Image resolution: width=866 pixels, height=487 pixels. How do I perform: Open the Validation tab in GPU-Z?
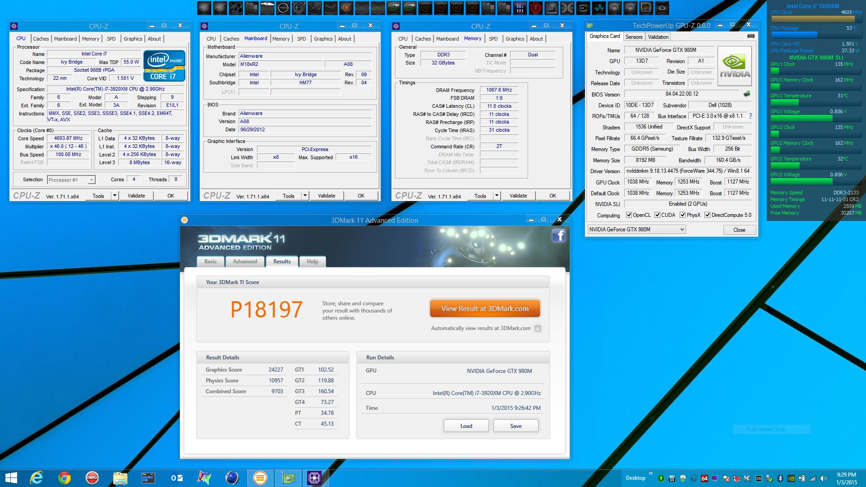tap(658, 37)
